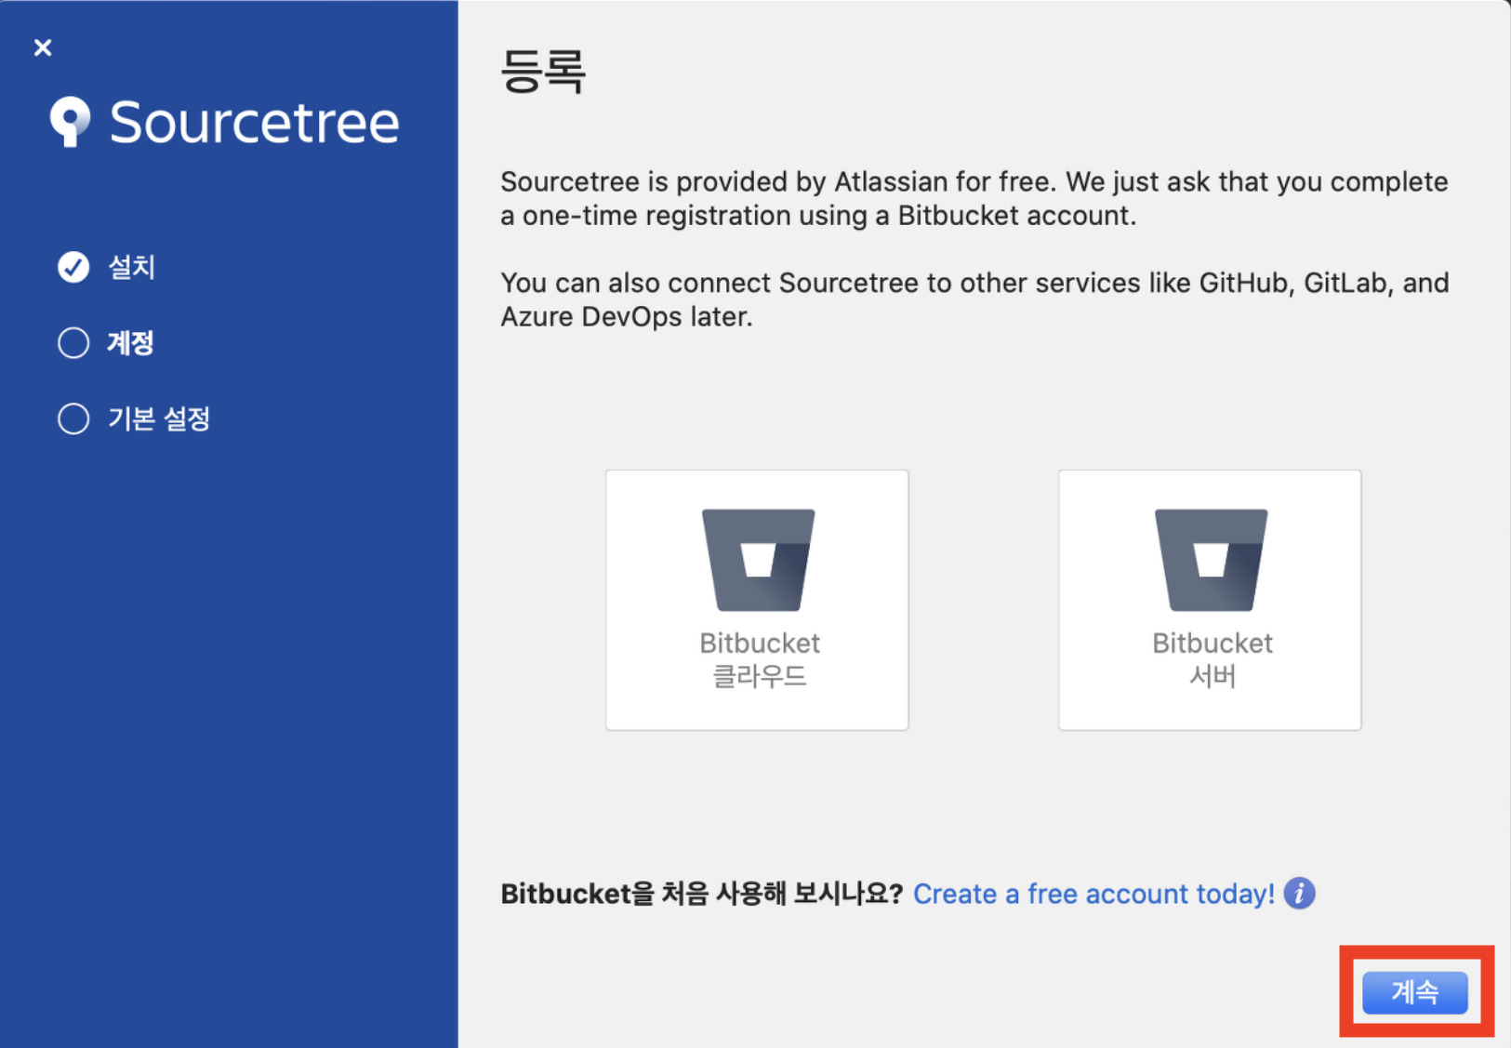
Task: Click the Bitbucket 클라우드 label text
Action: tap(760, 659)
